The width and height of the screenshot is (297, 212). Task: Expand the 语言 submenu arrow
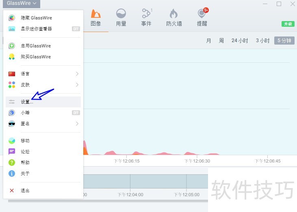pos(77,74)
